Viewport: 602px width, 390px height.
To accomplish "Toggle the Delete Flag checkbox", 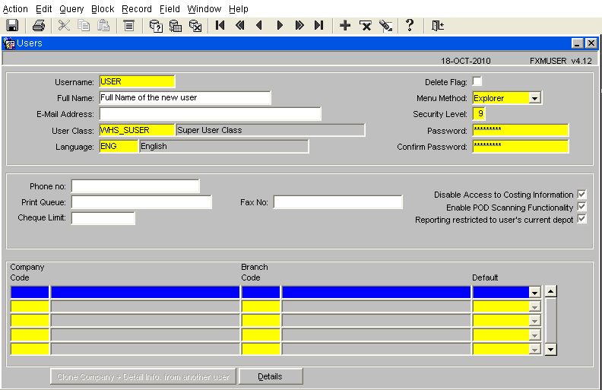I will point(477,81).
